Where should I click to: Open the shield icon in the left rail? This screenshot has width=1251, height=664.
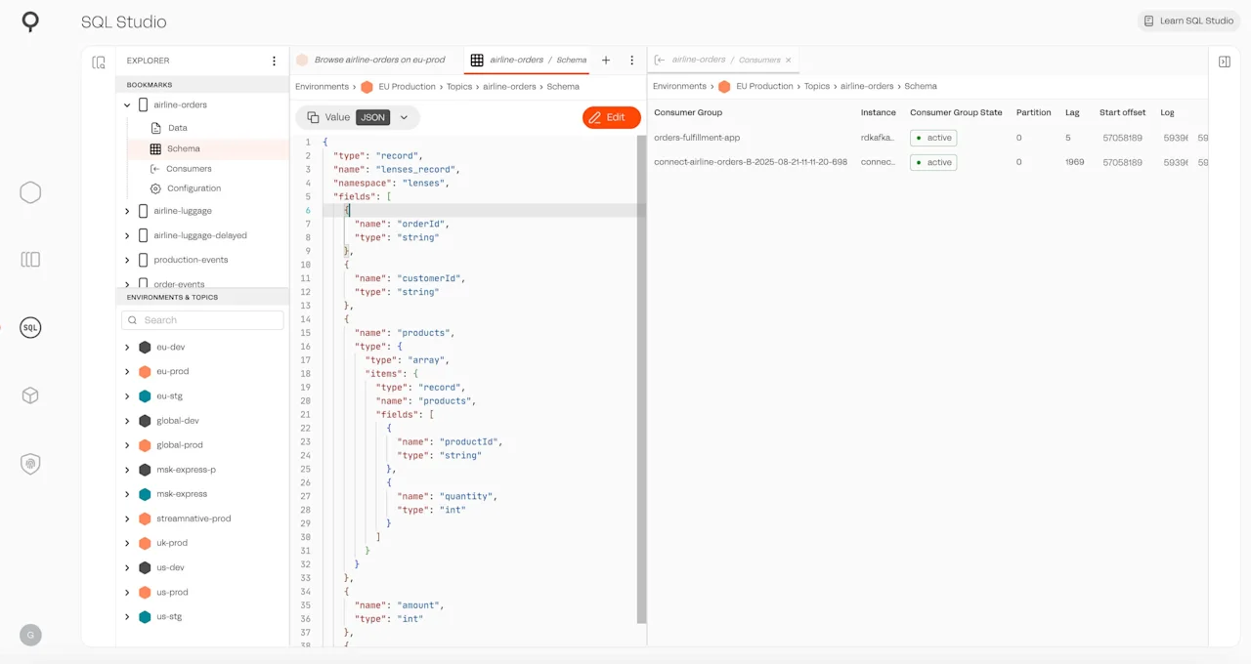(x=30, y=463)
